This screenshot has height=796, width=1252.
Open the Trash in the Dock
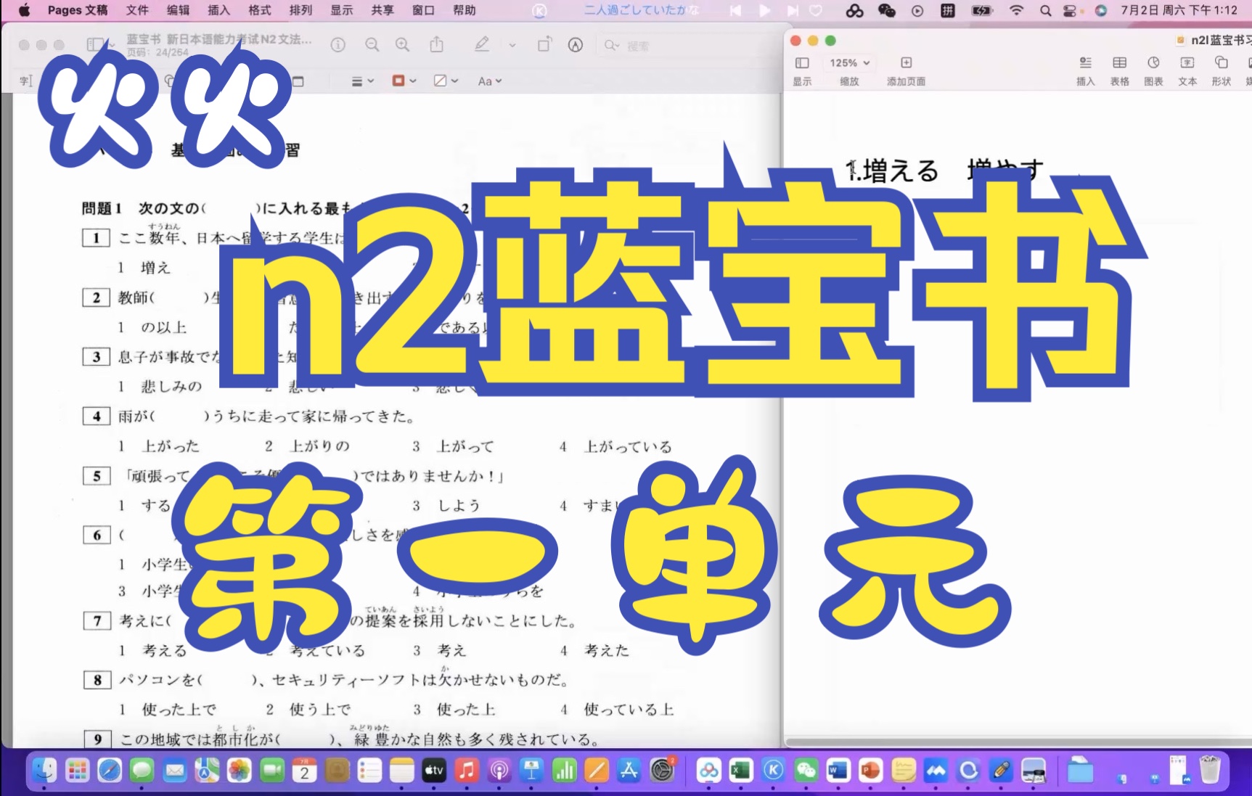(x=1210, y=769)
